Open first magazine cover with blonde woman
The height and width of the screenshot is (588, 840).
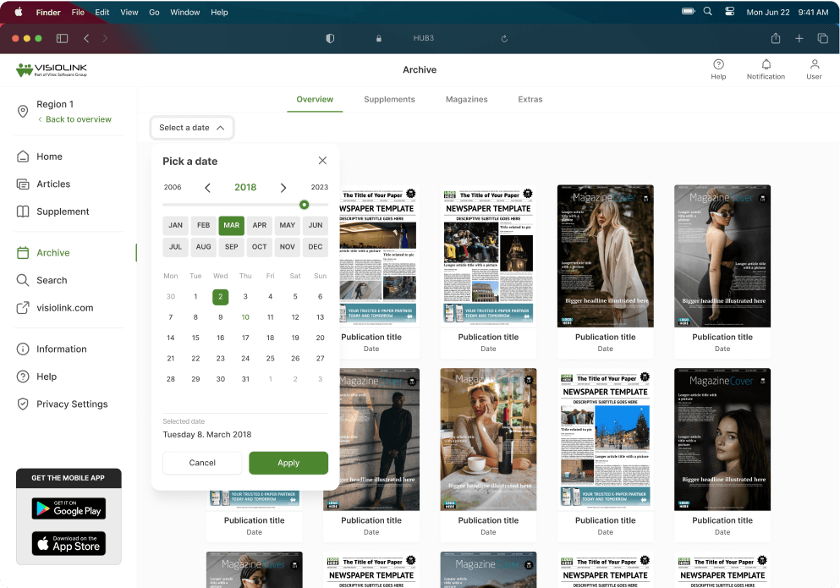click(x=606, y=256)
